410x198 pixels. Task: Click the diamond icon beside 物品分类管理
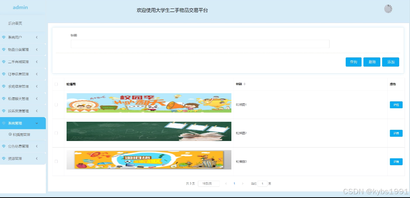pos(4,50)
